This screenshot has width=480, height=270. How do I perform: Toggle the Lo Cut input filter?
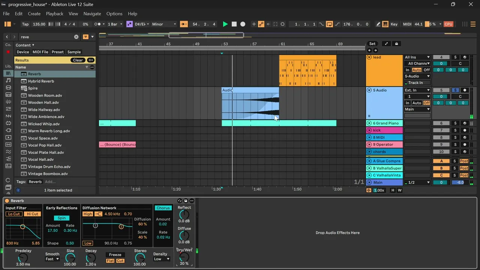tap(14, 214)
